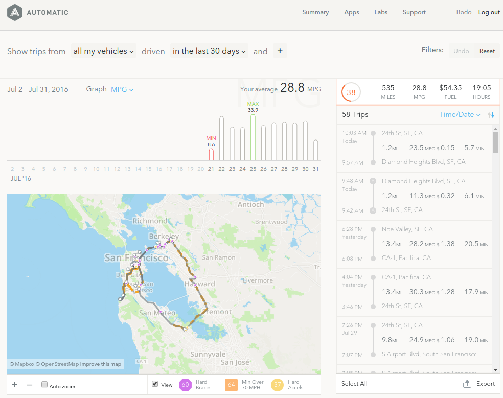Select All trips
Image resolution: width=503 pixels, height=398 pixels.
354,384
